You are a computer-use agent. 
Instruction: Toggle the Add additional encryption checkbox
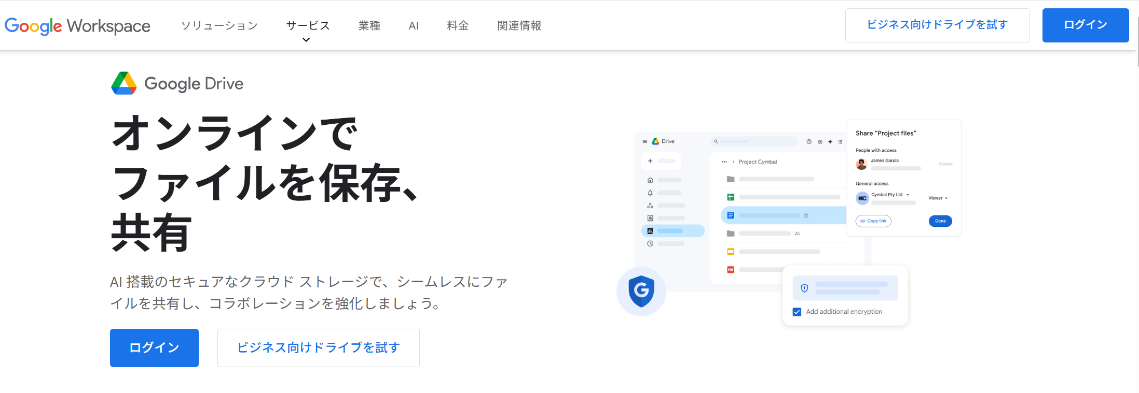coord(797,312)
